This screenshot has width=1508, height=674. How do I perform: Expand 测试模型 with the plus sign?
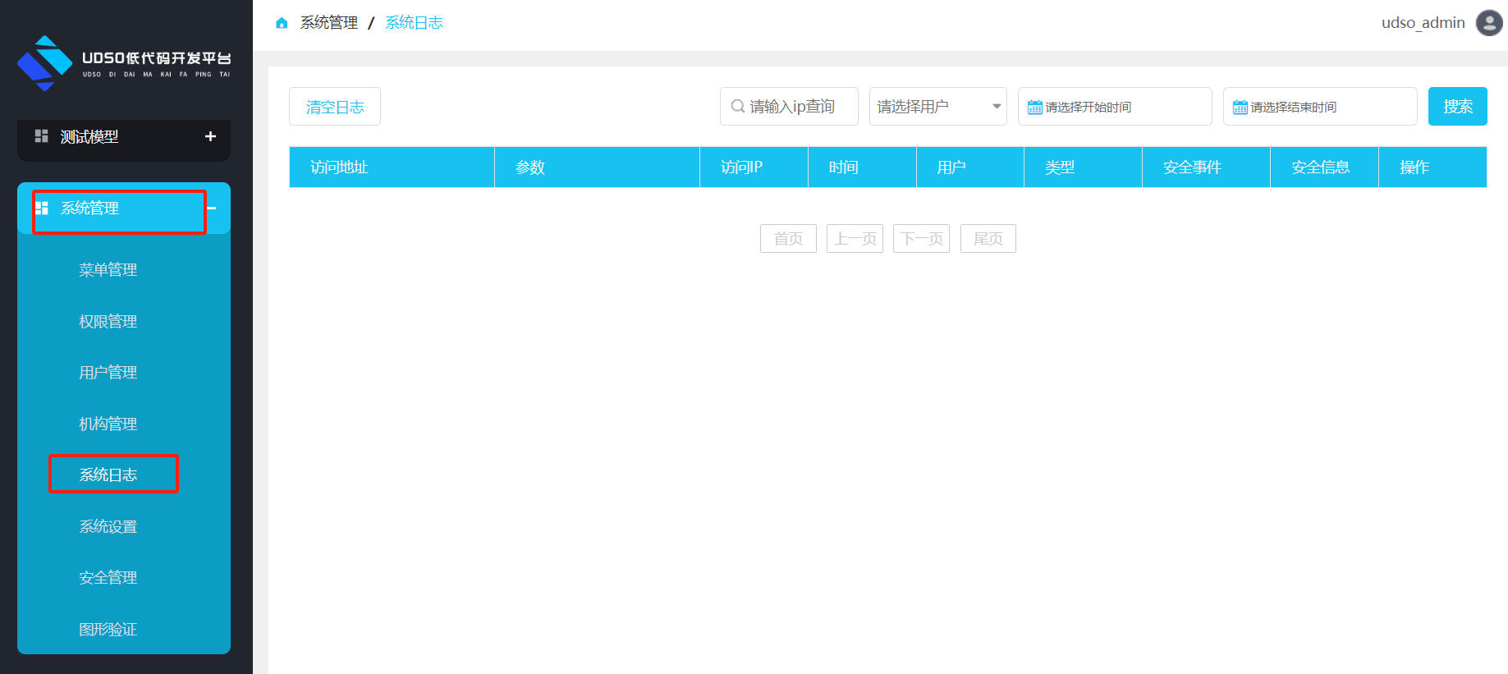210,136
